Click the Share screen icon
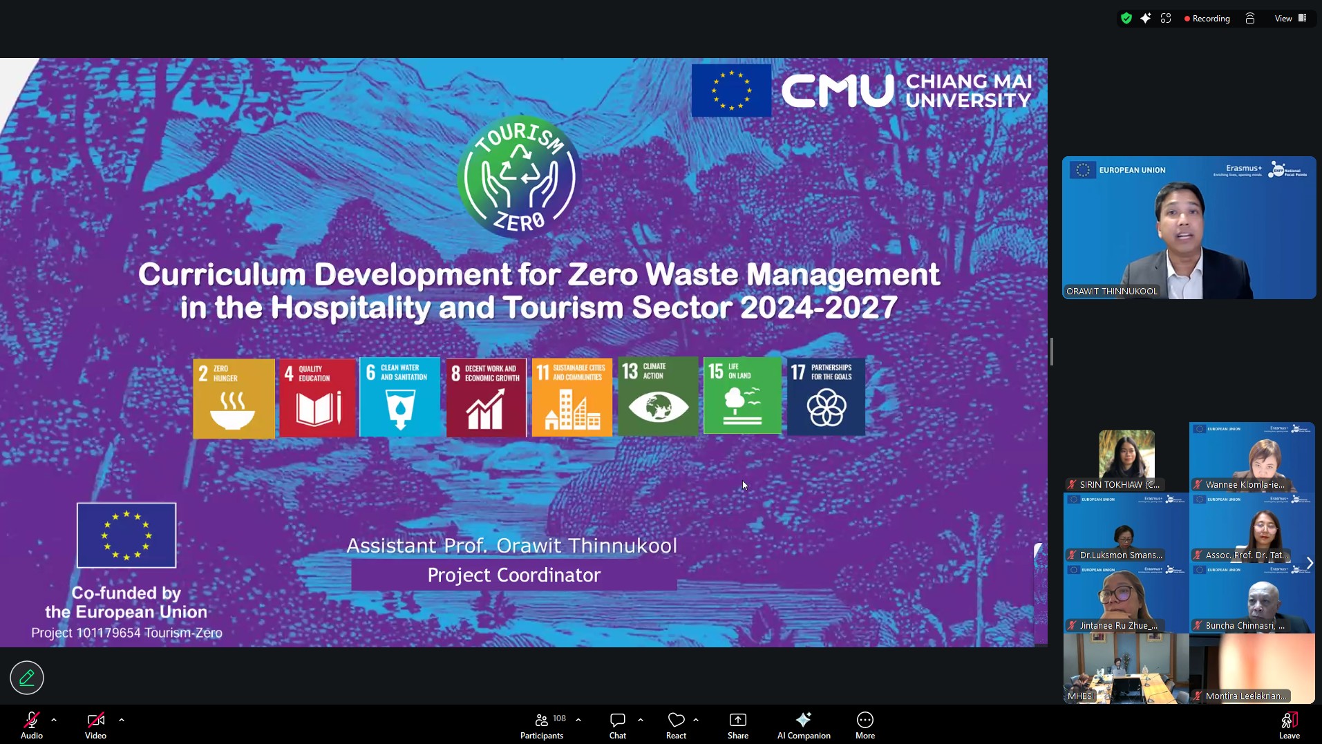The height and width of the screenshot is (744, 1322). pos(737,725)
